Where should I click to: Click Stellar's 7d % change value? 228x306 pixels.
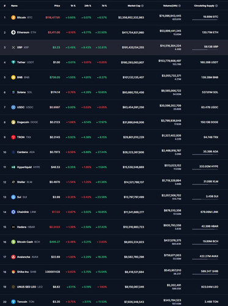coord(101,182)
